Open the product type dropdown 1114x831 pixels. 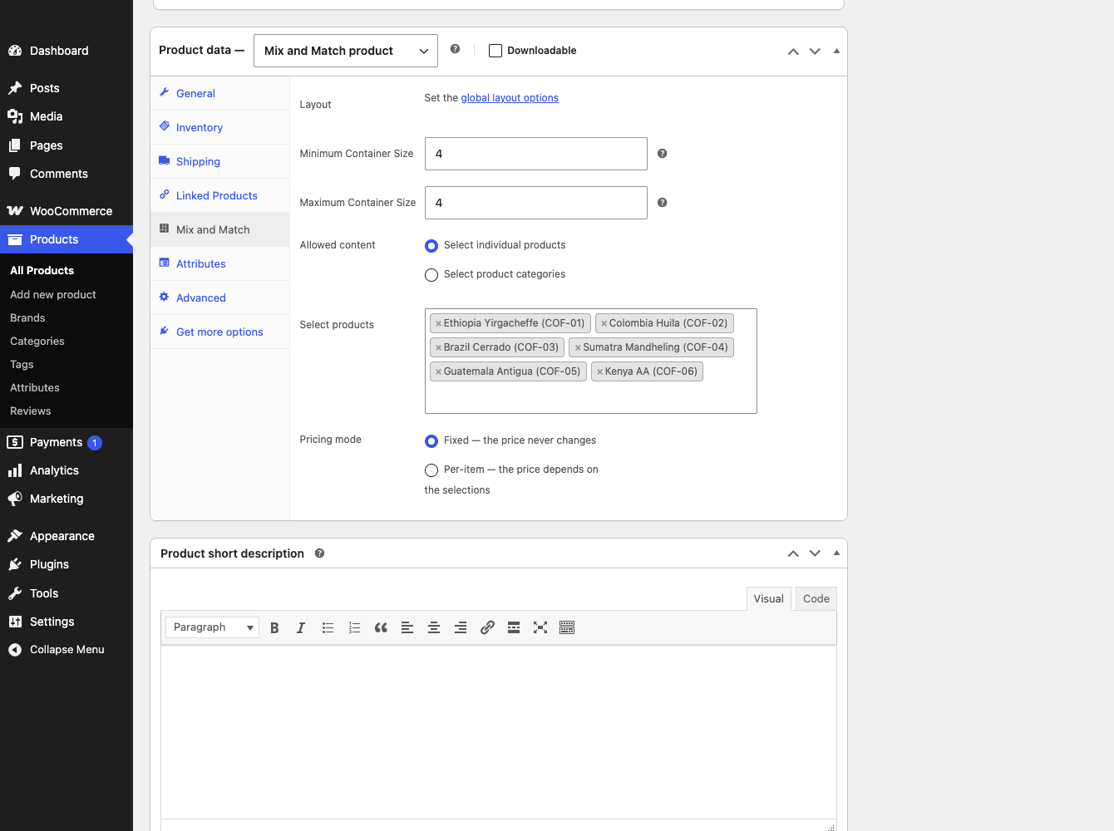[346, 51]
